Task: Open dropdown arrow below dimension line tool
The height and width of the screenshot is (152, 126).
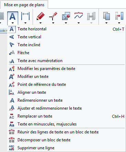Action: (25, 23)
